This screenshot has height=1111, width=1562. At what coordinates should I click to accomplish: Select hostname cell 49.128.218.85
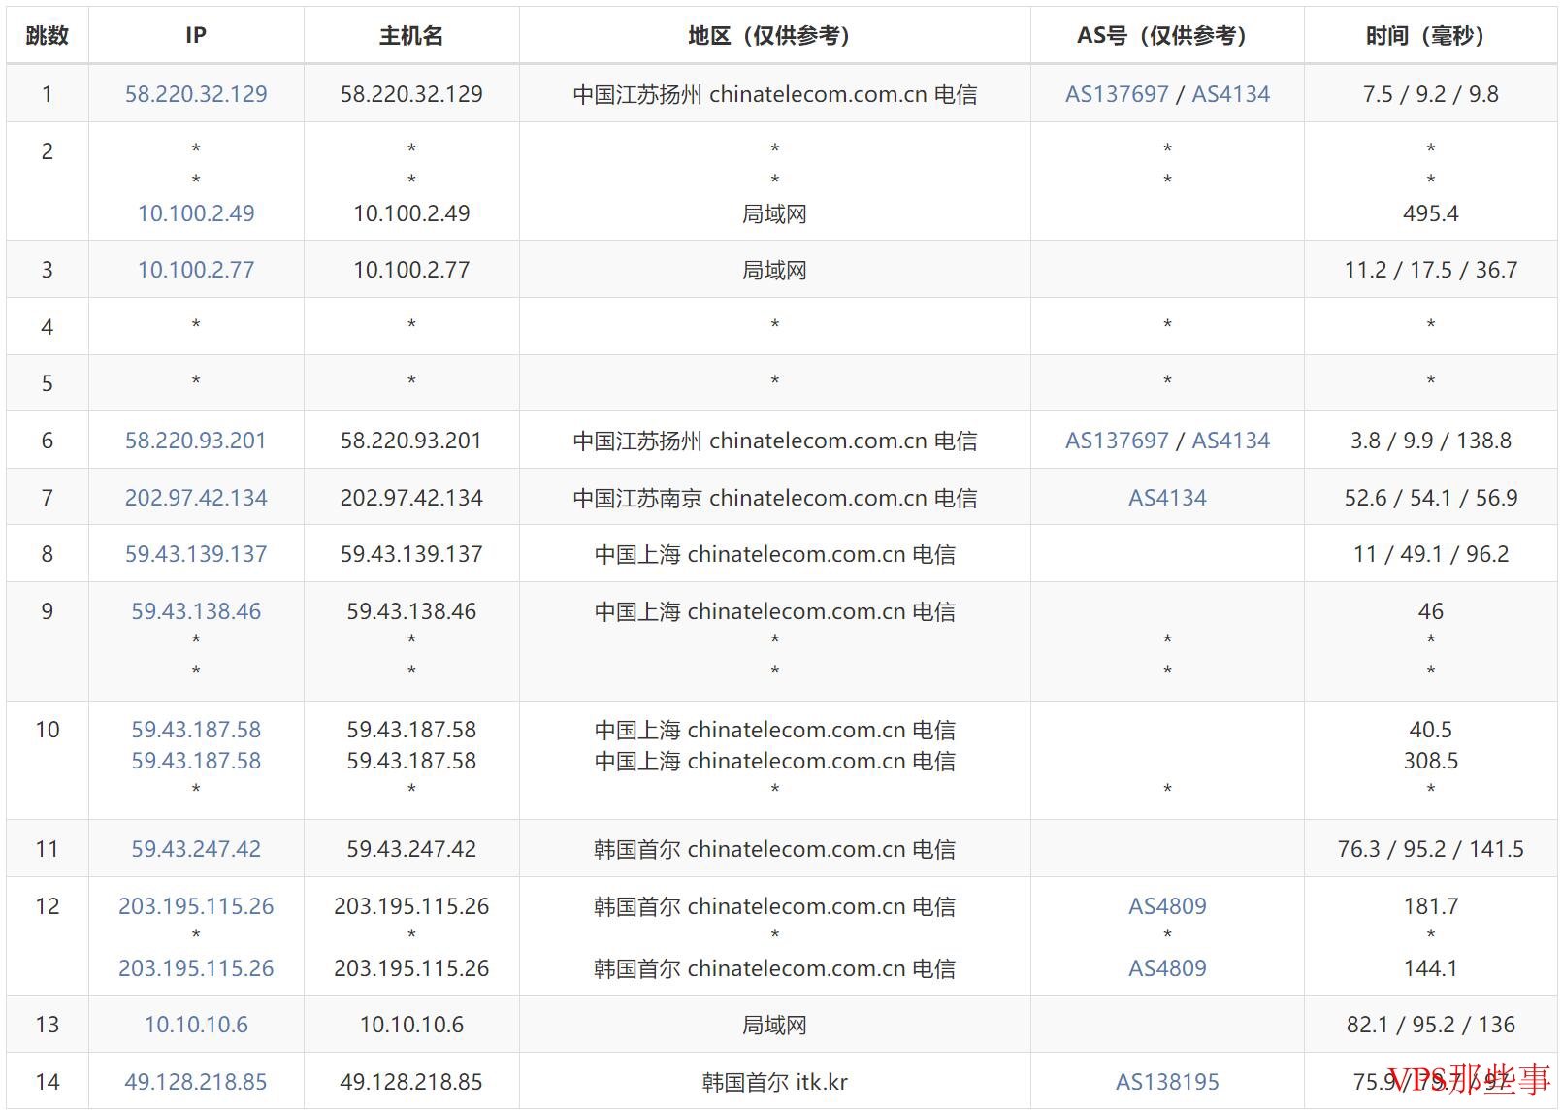(411, 1082)
